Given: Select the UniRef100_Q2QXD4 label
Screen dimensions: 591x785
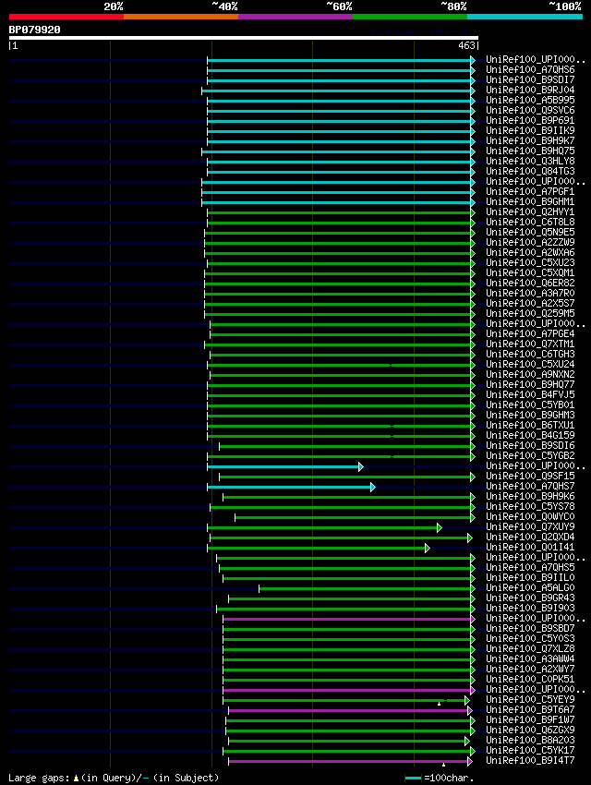Looking at the screenshot, I should [x=530, y=537].
